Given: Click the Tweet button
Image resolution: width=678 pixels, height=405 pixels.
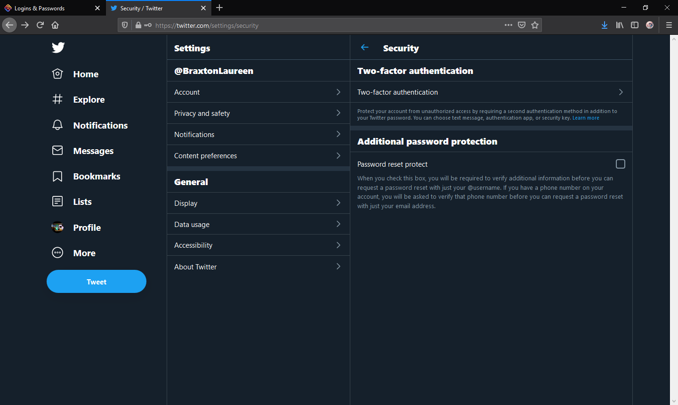Looking at the screenshot, I should tap(97, 282).
